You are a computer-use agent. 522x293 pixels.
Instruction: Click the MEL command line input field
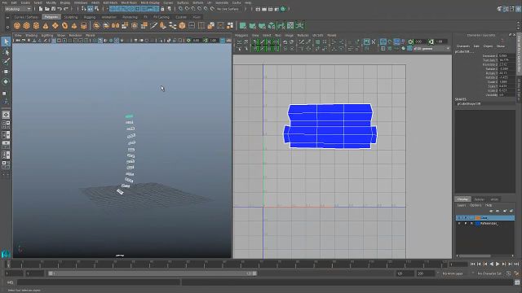pos(98,282)
